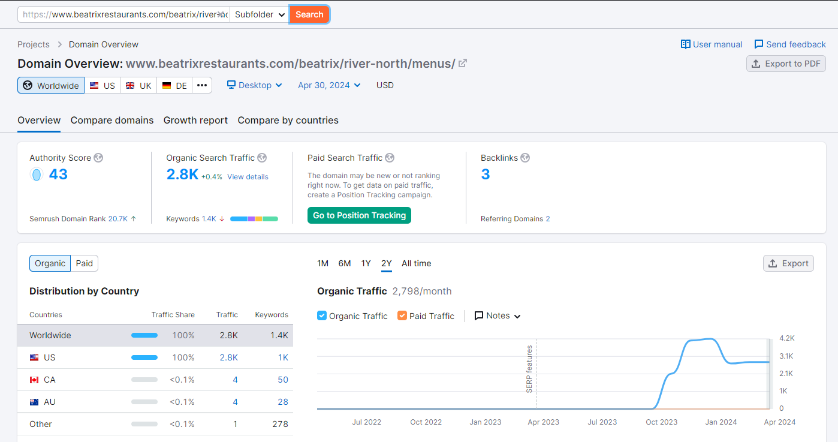
Task: Open the User manual book icon
Action: (686, 44)
